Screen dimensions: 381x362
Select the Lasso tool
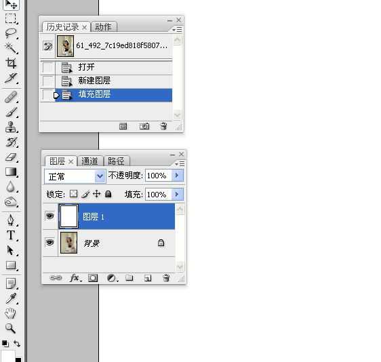(11, 33)
